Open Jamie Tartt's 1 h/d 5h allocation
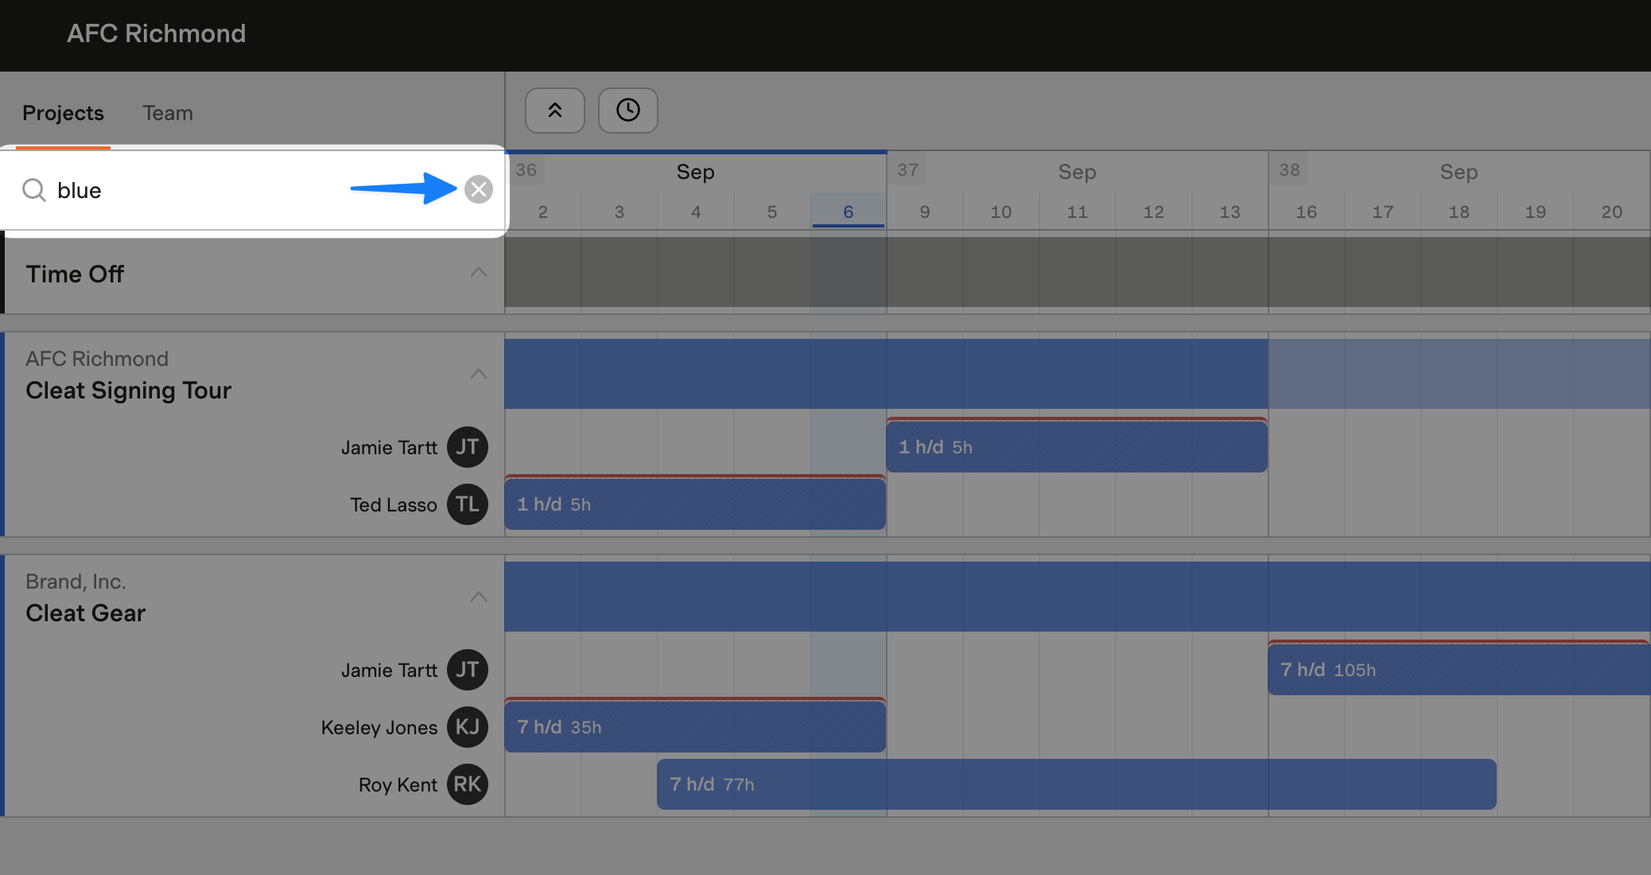Viewport: 1651px width, 875px height. (1077, 446)
